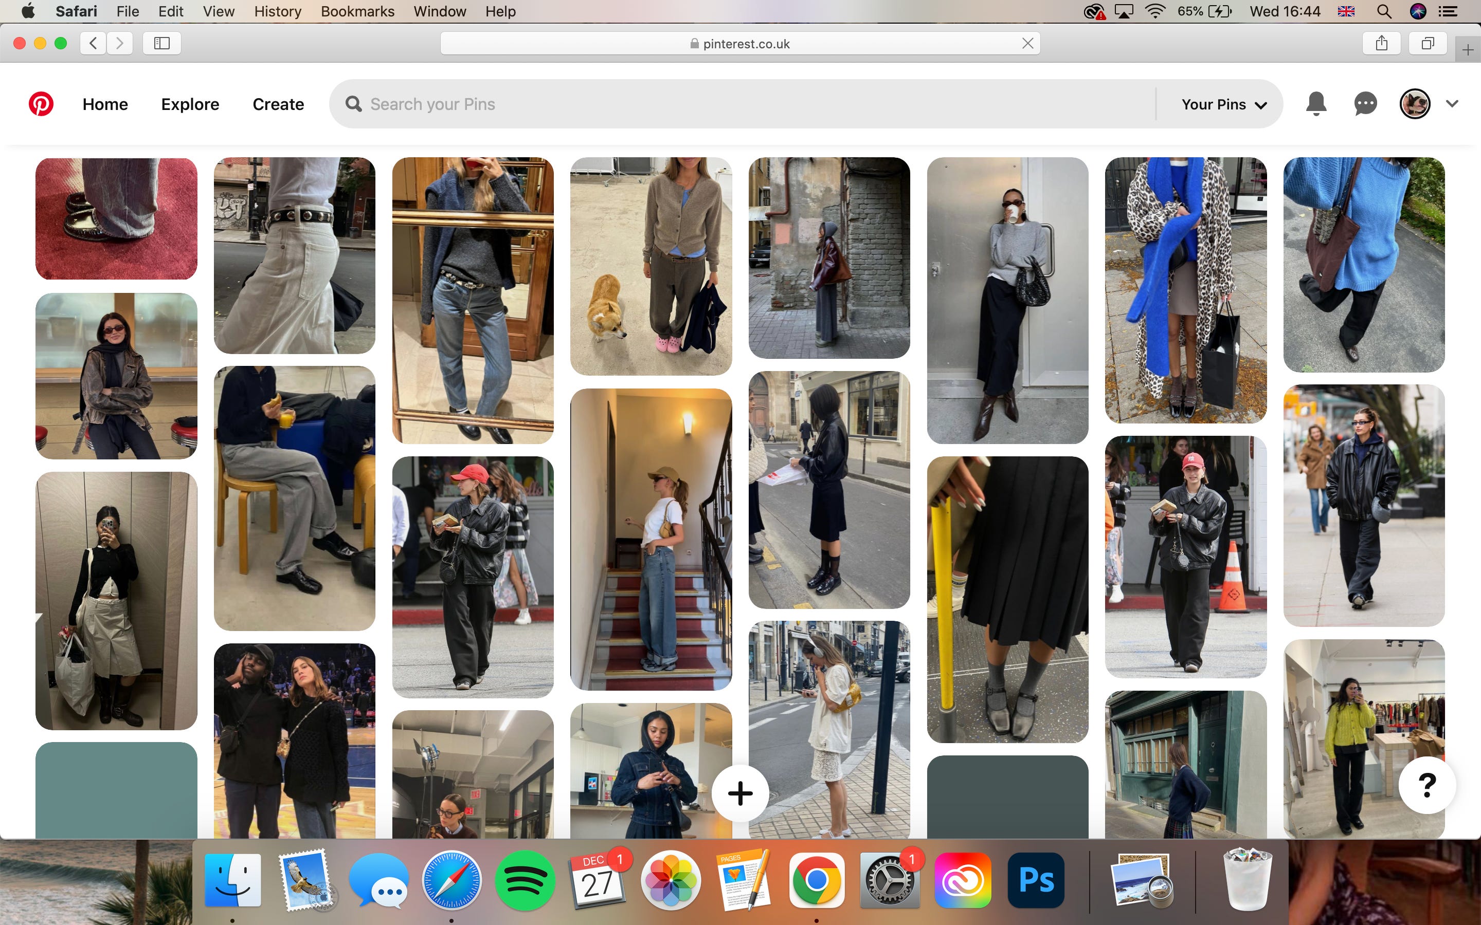Open pin of woman on red-carpeted staircase

(651, 539)
